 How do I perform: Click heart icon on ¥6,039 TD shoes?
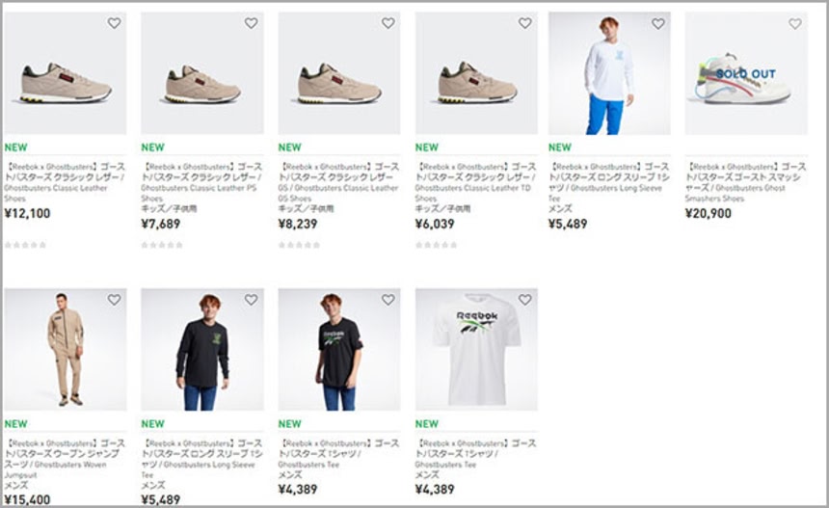point(524,23)
